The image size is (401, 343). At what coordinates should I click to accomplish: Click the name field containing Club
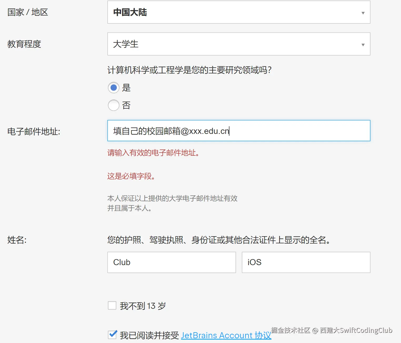coord(172,262)
